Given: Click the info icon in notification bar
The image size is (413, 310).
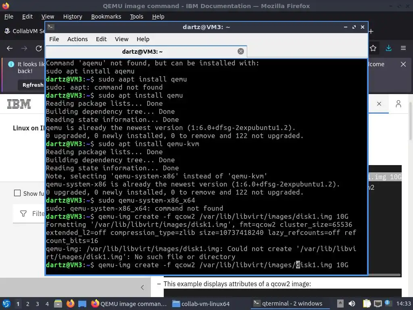Looking at the screenshot, I should point(11,64).
